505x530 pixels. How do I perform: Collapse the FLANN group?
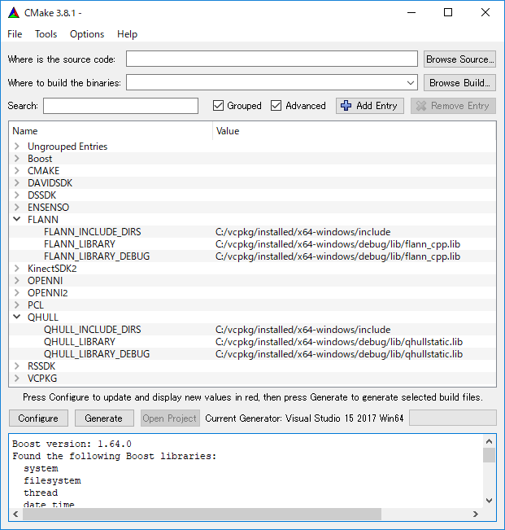click(16, 219)
